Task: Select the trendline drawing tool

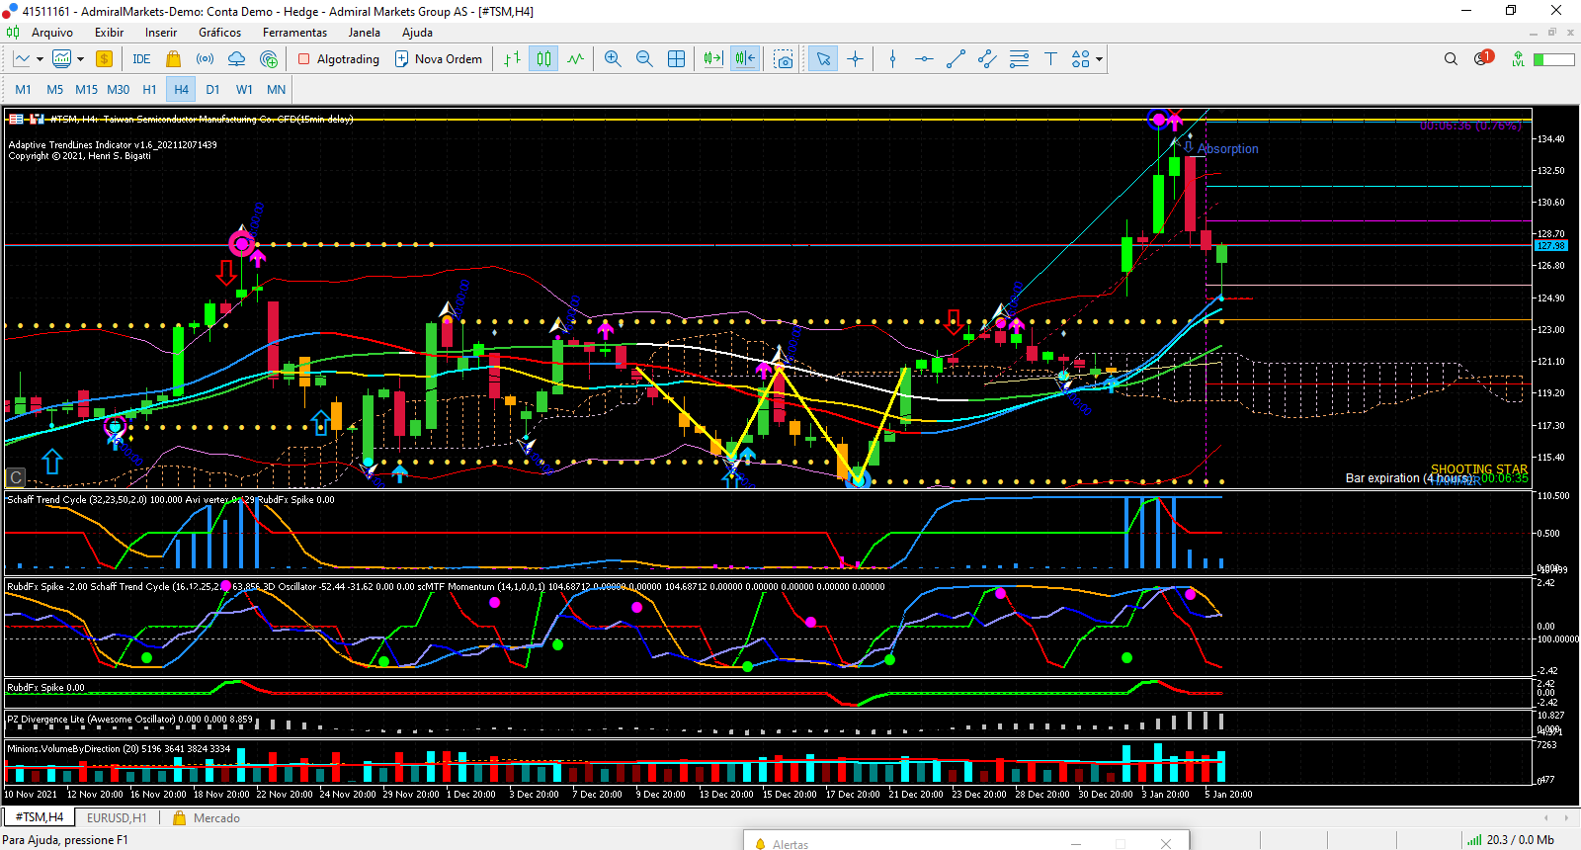Action: (x=956, y=59)
